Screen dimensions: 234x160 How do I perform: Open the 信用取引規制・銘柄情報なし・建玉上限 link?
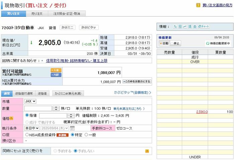point(77,61)
